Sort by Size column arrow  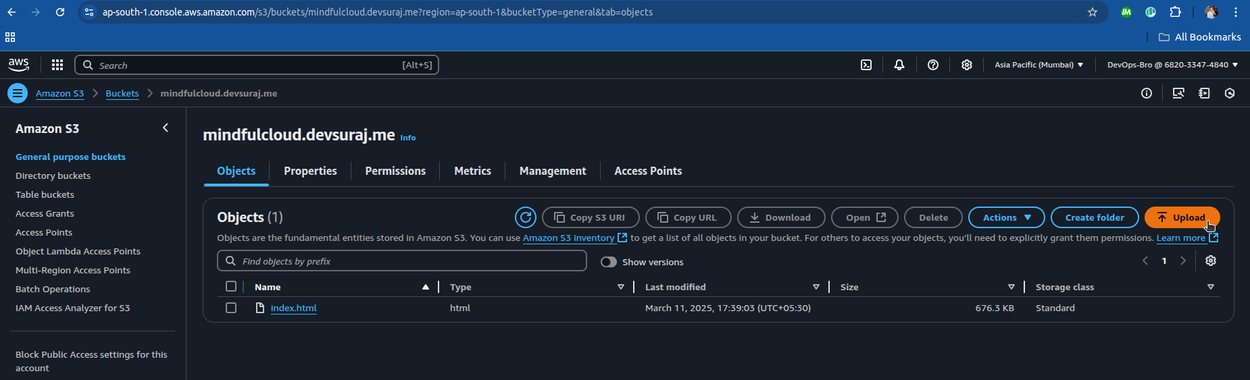pyautogui.click(x=1011, y=287)
